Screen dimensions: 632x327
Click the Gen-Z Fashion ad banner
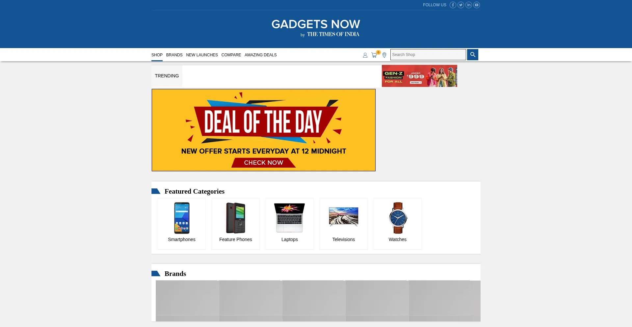pyautogui.click(x=419, y=76)
